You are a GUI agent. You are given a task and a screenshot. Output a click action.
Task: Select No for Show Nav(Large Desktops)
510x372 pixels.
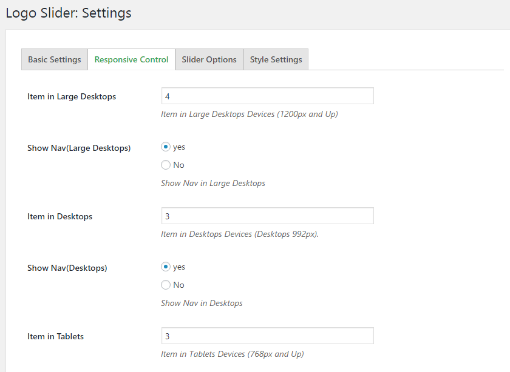166,165
